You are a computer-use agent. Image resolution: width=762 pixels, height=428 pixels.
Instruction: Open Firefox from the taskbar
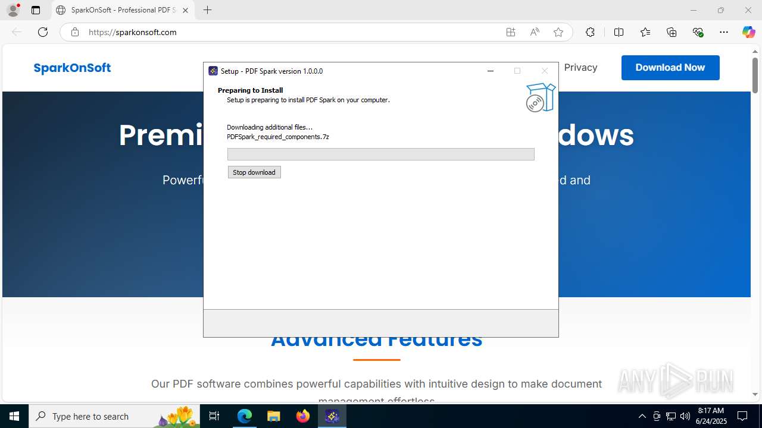tap(303, 416)
